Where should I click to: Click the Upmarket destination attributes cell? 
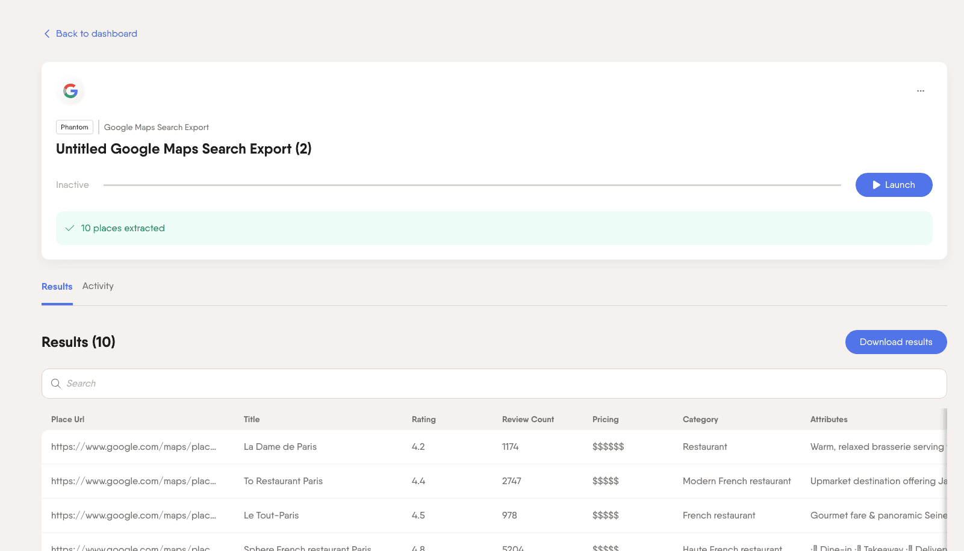pos(878,481)
